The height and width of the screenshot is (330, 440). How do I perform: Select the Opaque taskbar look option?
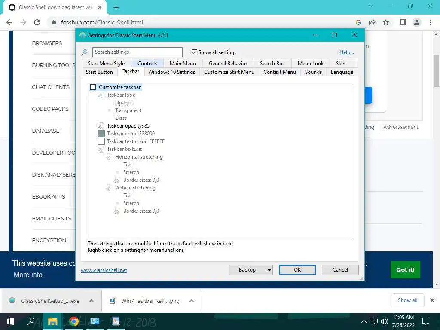pos(124,103)
